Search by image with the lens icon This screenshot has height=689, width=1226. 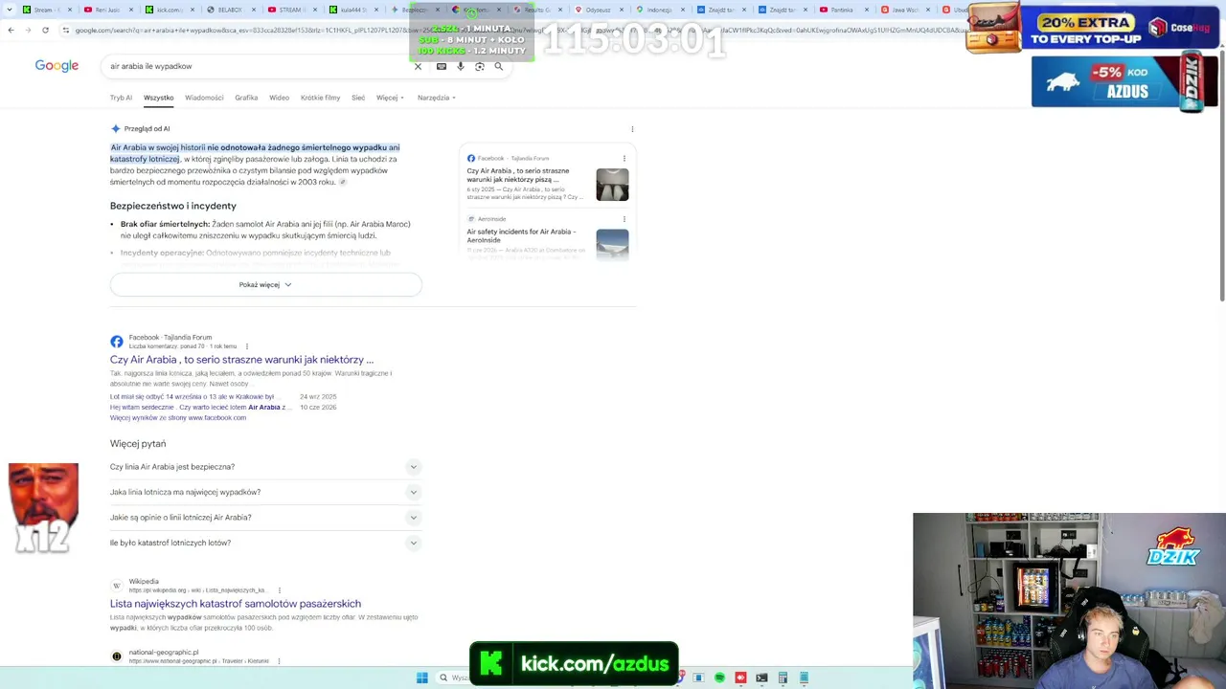coord(479,66)
